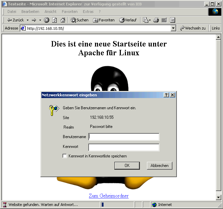223x209 pixels.
Task: Click the Refresh page icon
Action: [54, 20]
